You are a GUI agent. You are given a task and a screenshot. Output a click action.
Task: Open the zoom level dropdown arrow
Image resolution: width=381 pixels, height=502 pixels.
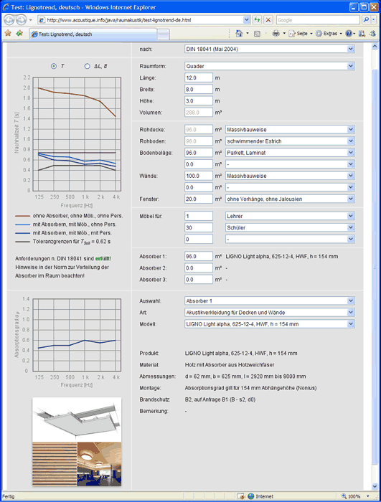(x=367, y=496)
